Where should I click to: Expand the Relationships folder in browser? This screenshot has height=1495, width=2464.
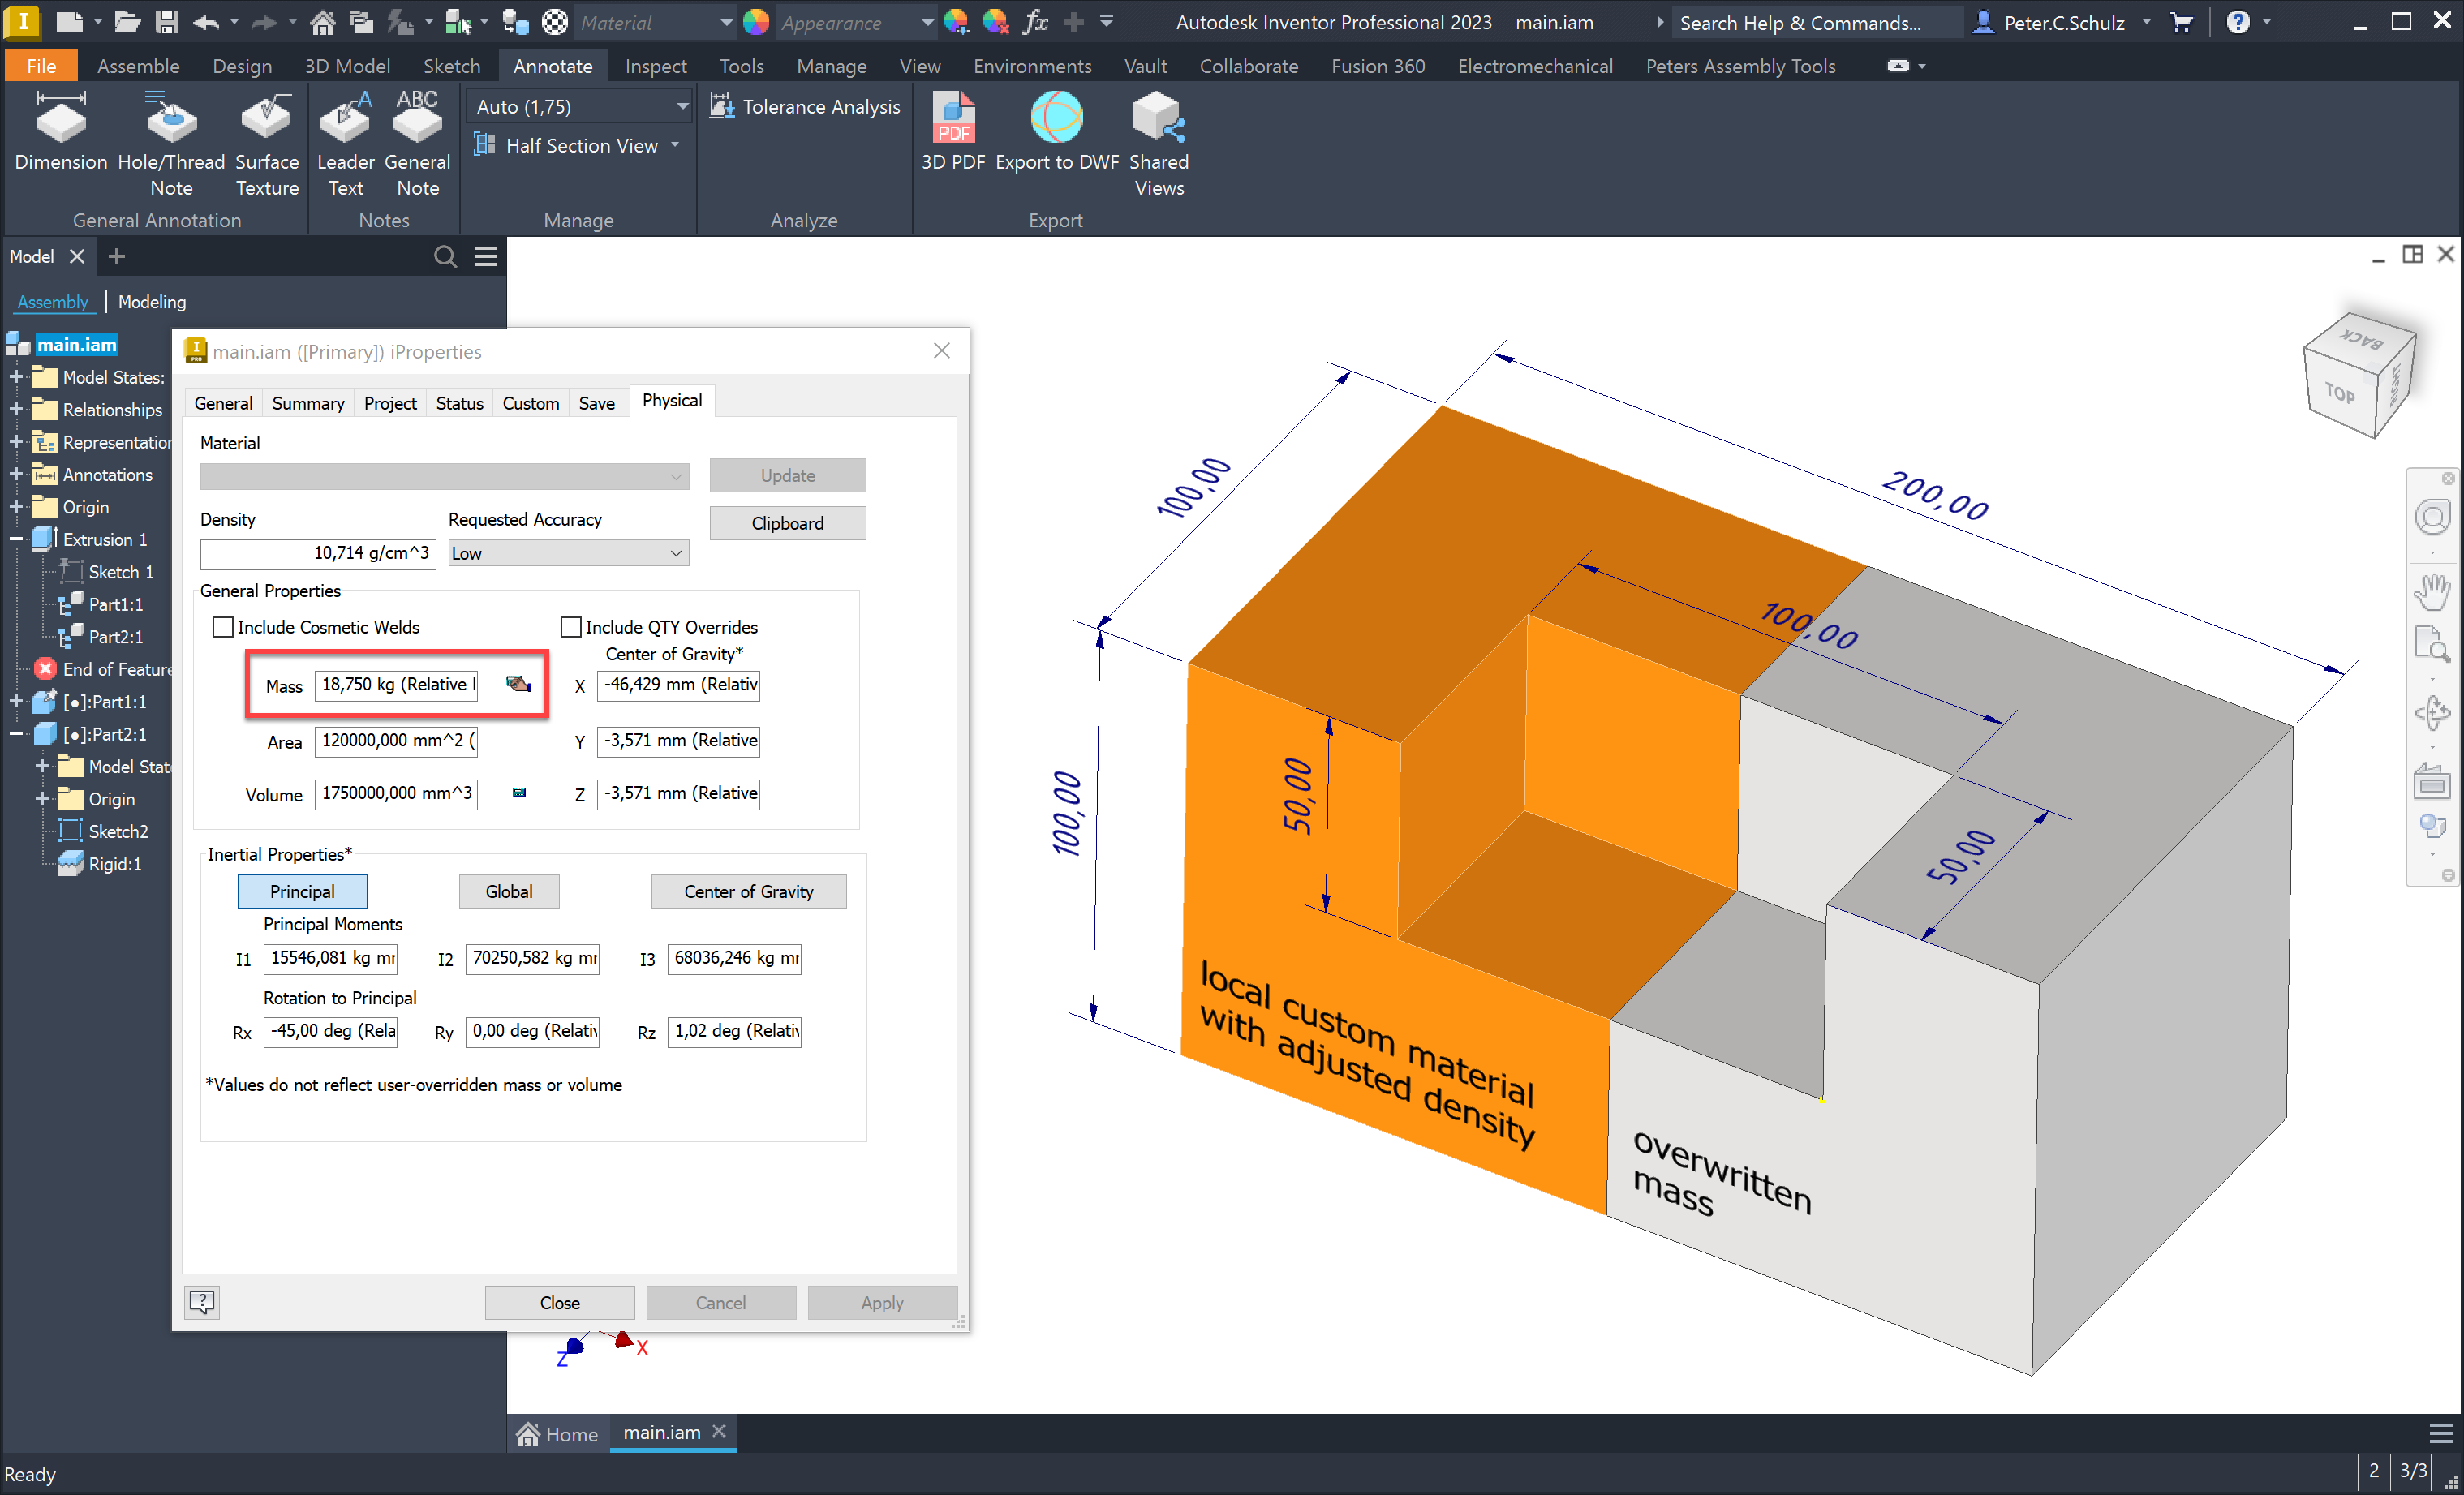click(16, 409)
